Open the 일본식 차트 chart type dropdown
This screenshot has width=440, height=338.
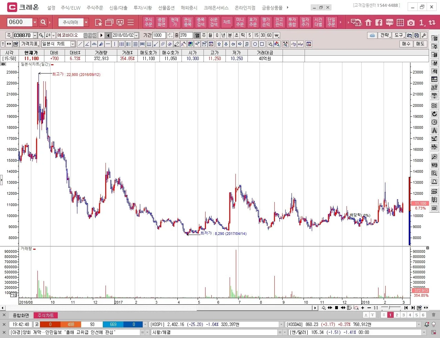click(73, 44)
